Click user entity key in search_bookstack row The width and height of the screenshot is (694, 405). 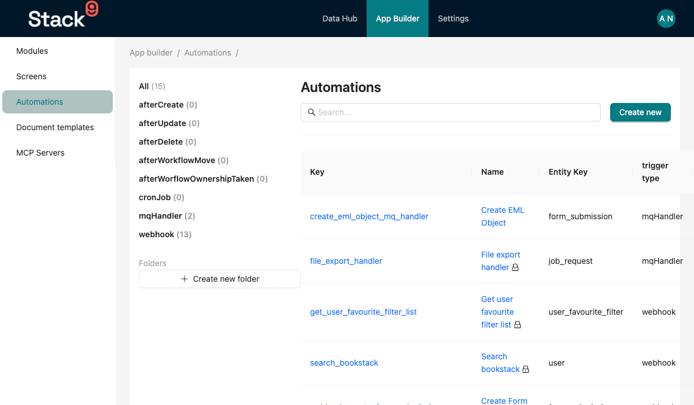pyautogui.click(x=556, y=363)
